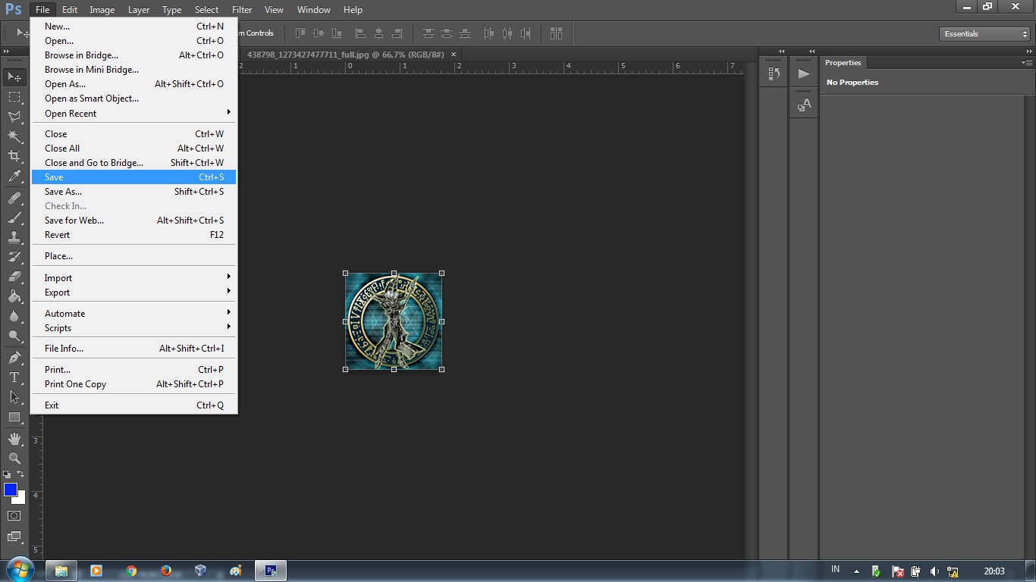
Task: Show hidden system tray icons
Action: [856, 571]
